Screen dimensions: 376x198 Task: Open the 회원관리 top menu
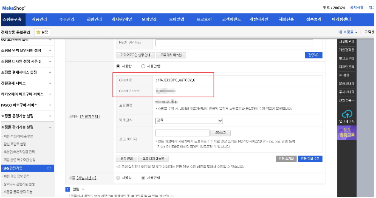point(94,20)
